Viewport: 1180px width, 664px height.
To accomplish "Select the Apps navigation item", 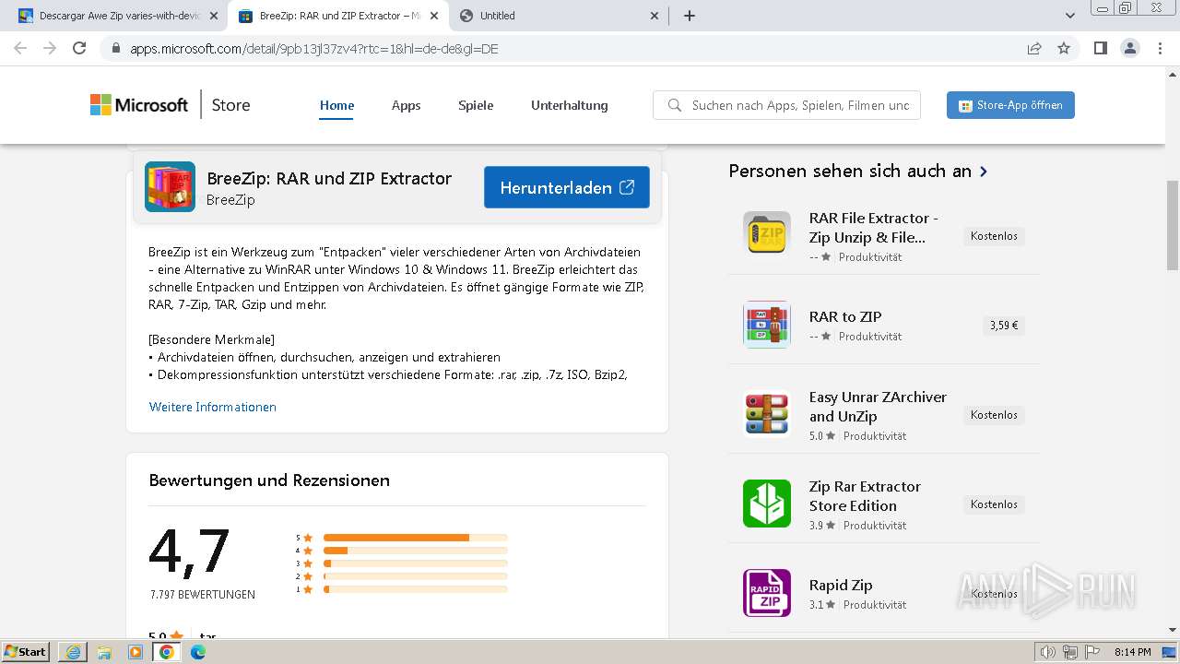I will tap(406, 105).
